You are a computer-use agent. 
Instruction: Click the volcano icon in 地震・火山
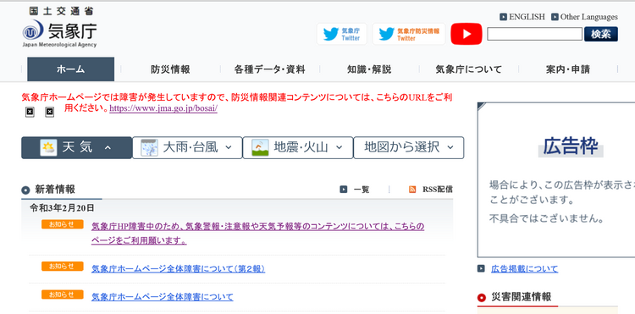tap(260, 148)
